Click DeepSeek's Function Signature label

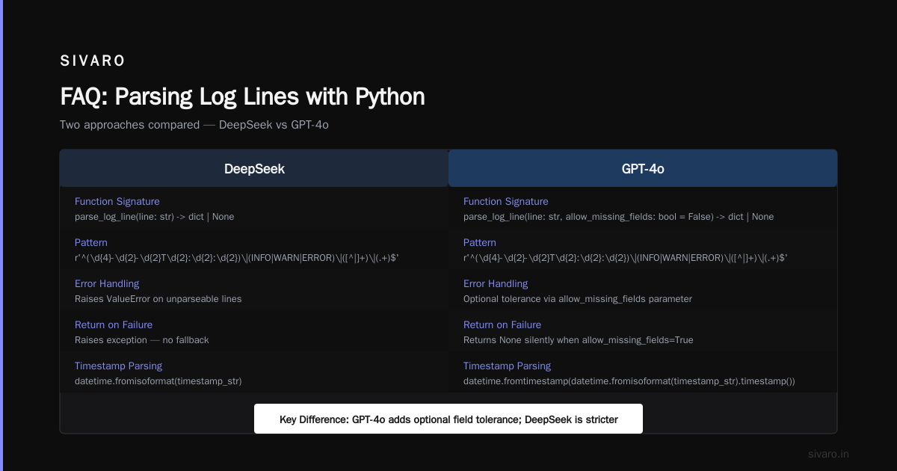pos(117,201)
